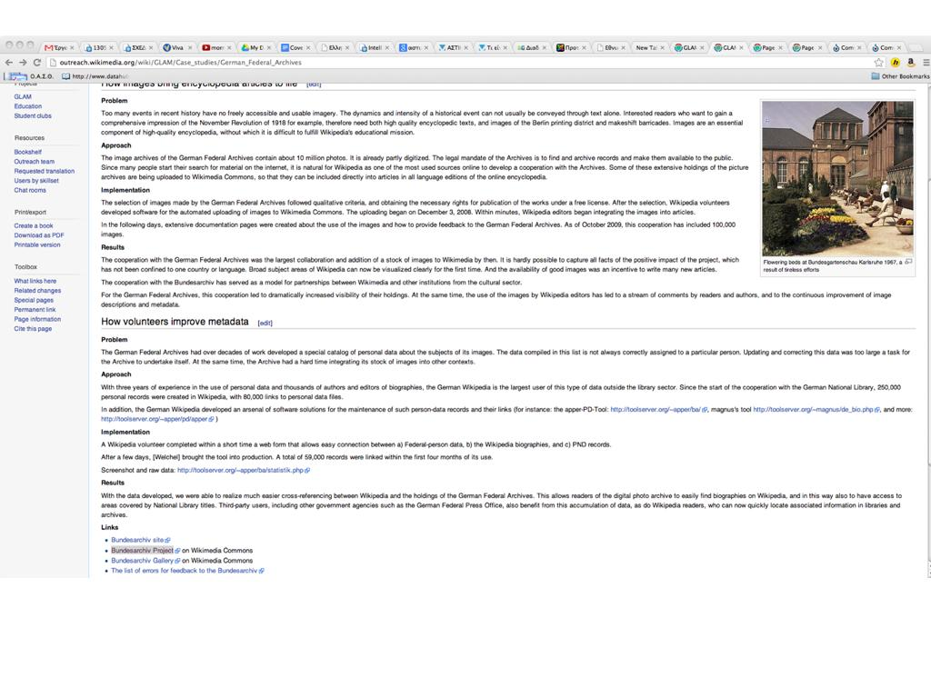The image size is (931, 698).
Task: Open the http://www.datahub bookmark
Action: (95, 76)
